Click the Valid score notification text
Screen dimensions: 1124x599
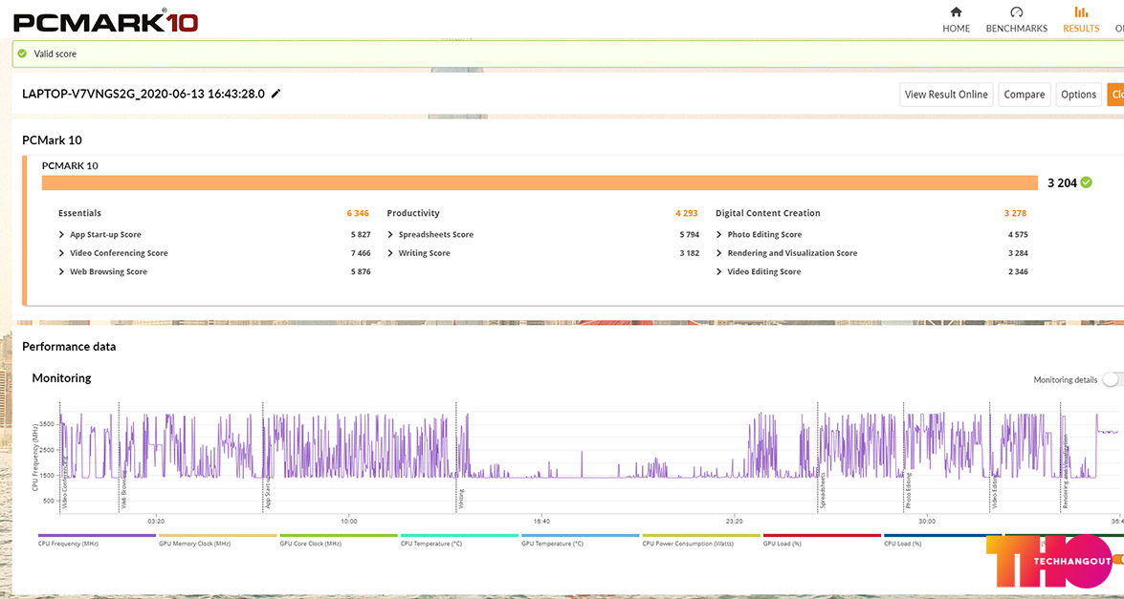55,53
